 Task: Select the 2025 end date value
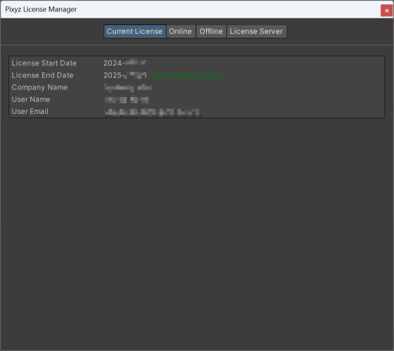click(x=125, y=75)
